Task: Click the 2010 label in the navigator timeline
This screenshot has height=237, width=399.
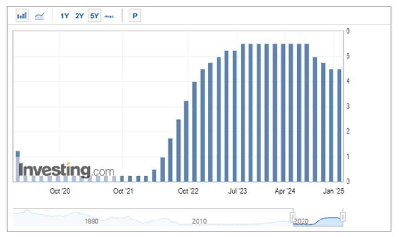Action: click(199, 221)
